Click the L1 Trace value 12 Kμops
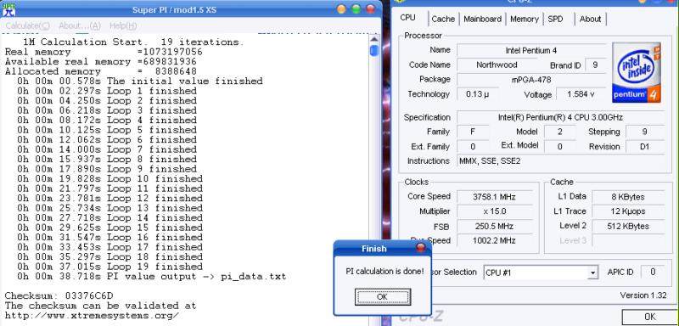Image resolution: width=679 pixels, height=326 pixels. pyautogui.click(x=628, y=211)
